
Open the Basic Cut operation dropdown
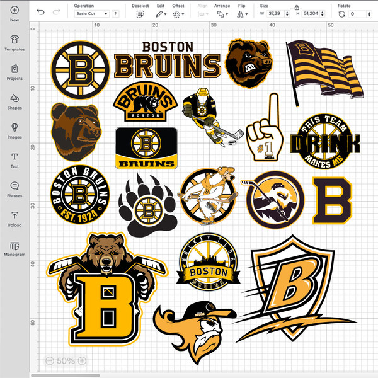click(91, 14)
